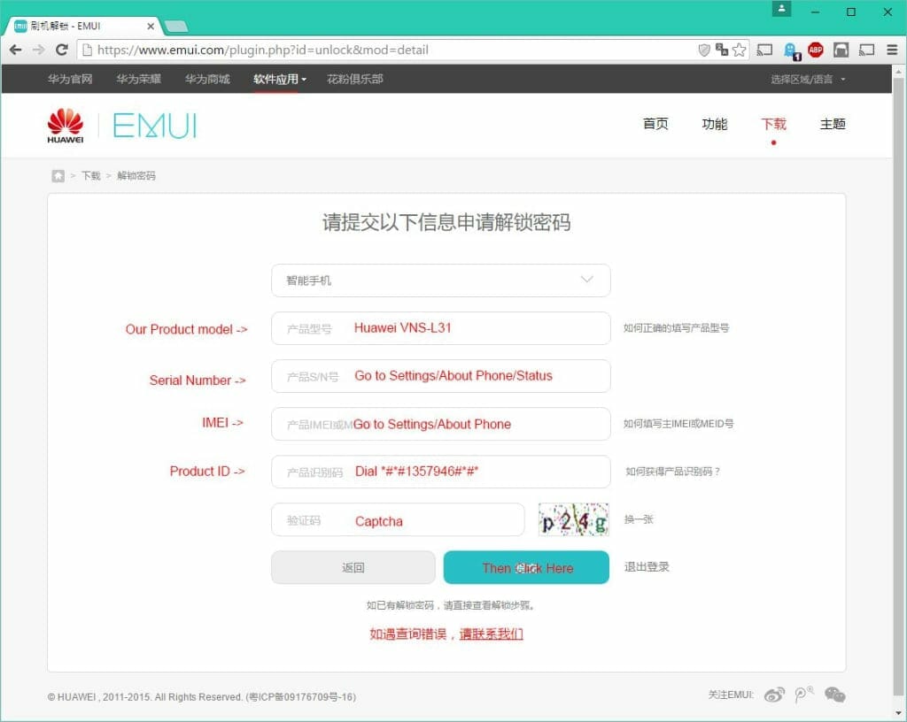Open the 软件应用 dropdown menu

tap(280, 79)
